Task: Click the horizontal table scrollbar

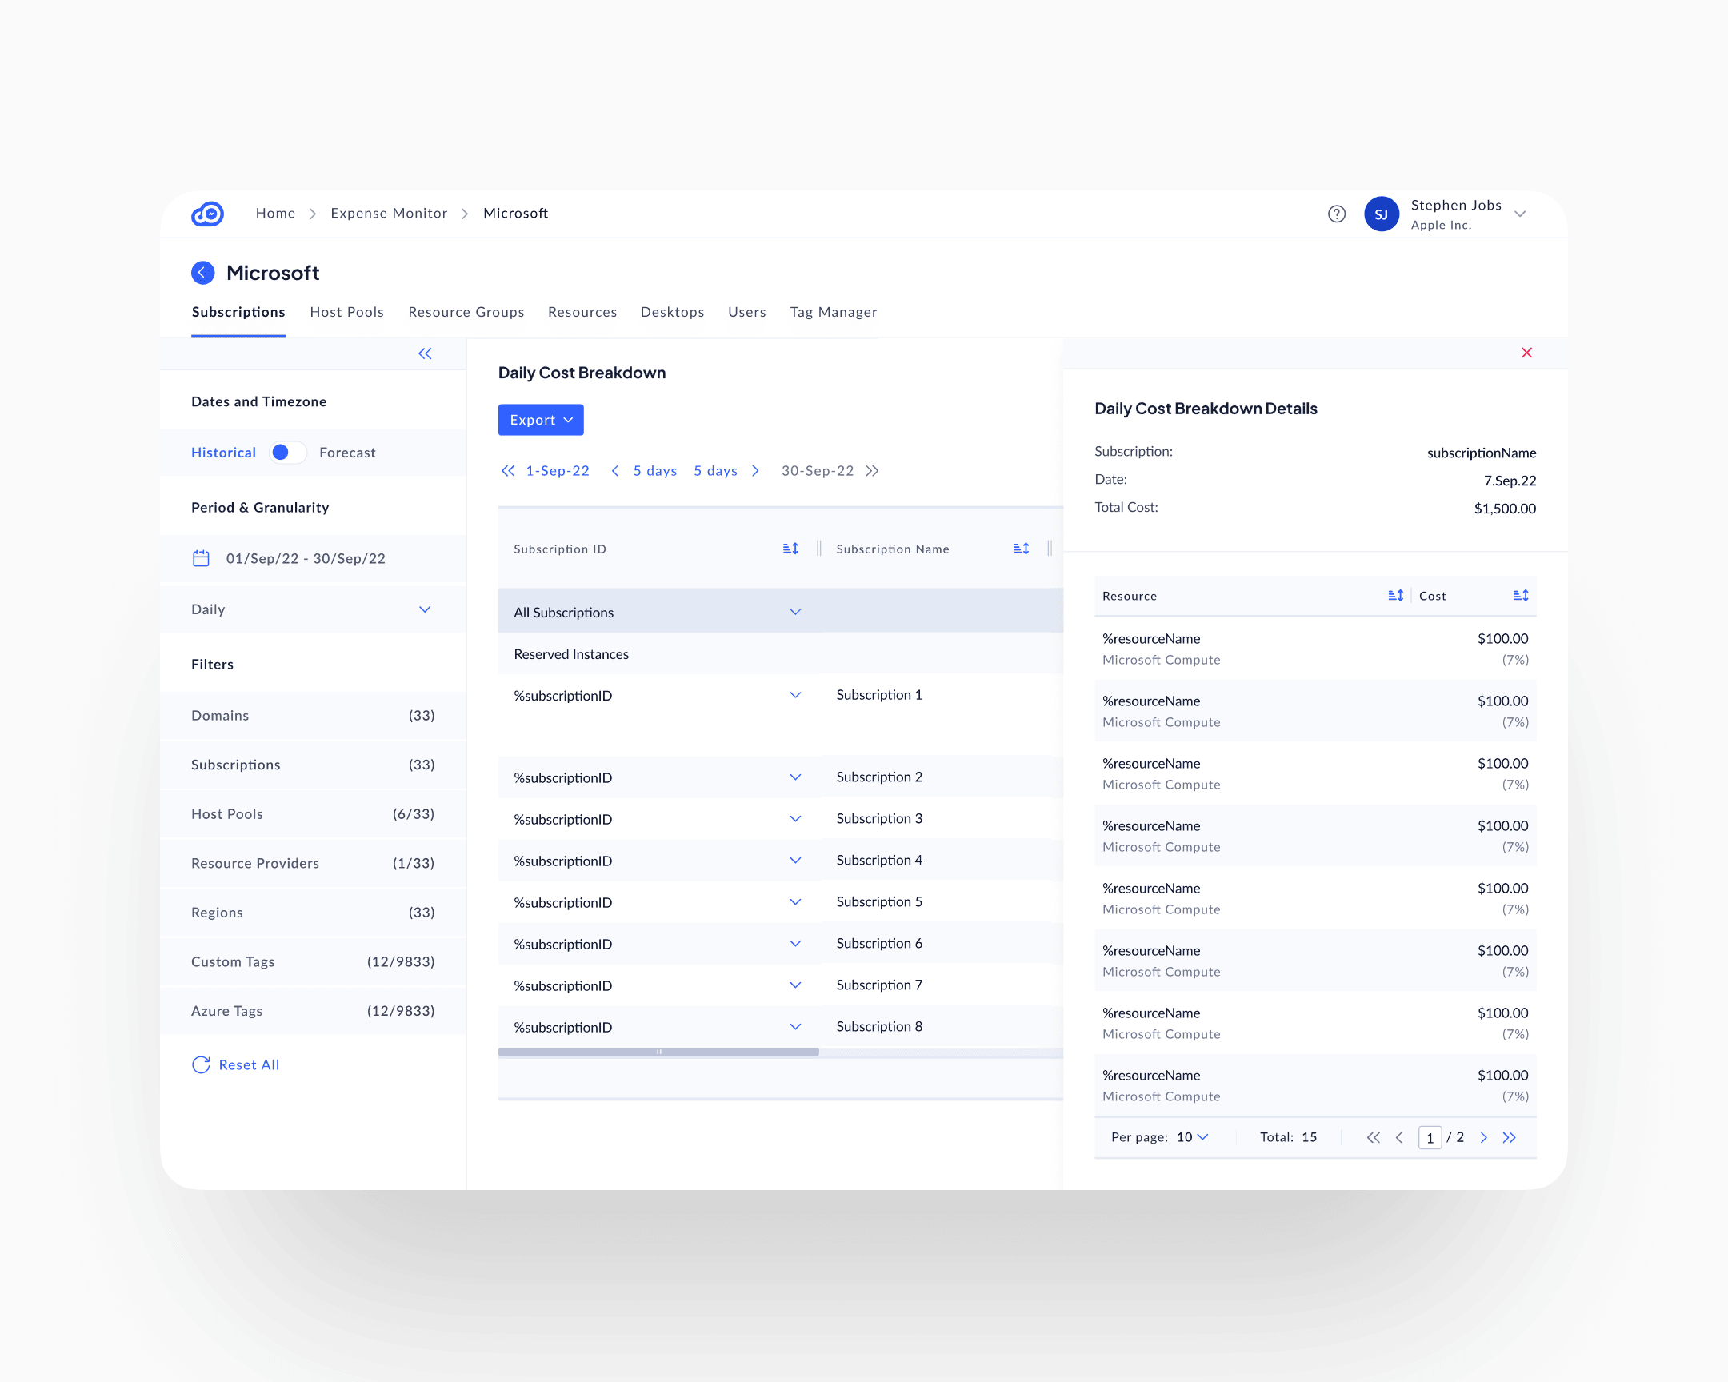Action: (x=658, y=1052)
